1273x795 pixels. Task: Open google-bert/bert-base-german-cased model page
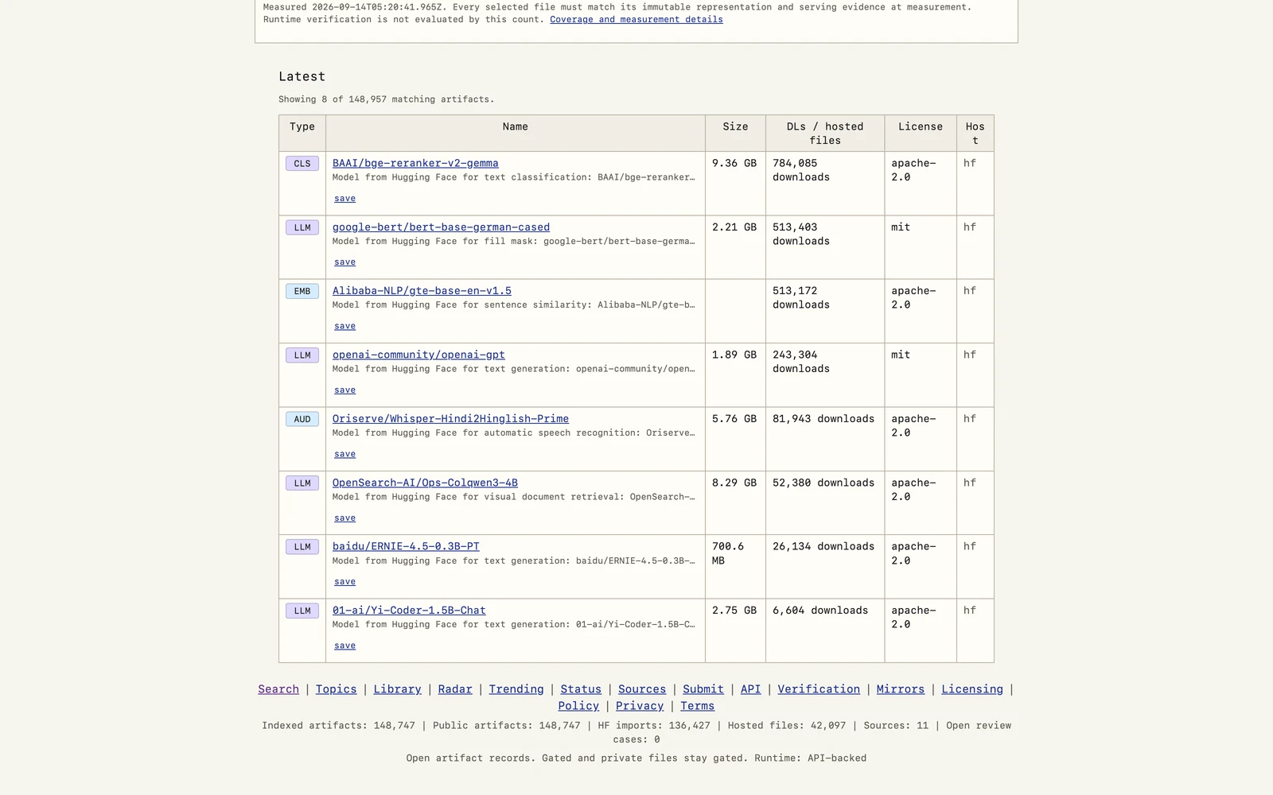coord(441,227)
